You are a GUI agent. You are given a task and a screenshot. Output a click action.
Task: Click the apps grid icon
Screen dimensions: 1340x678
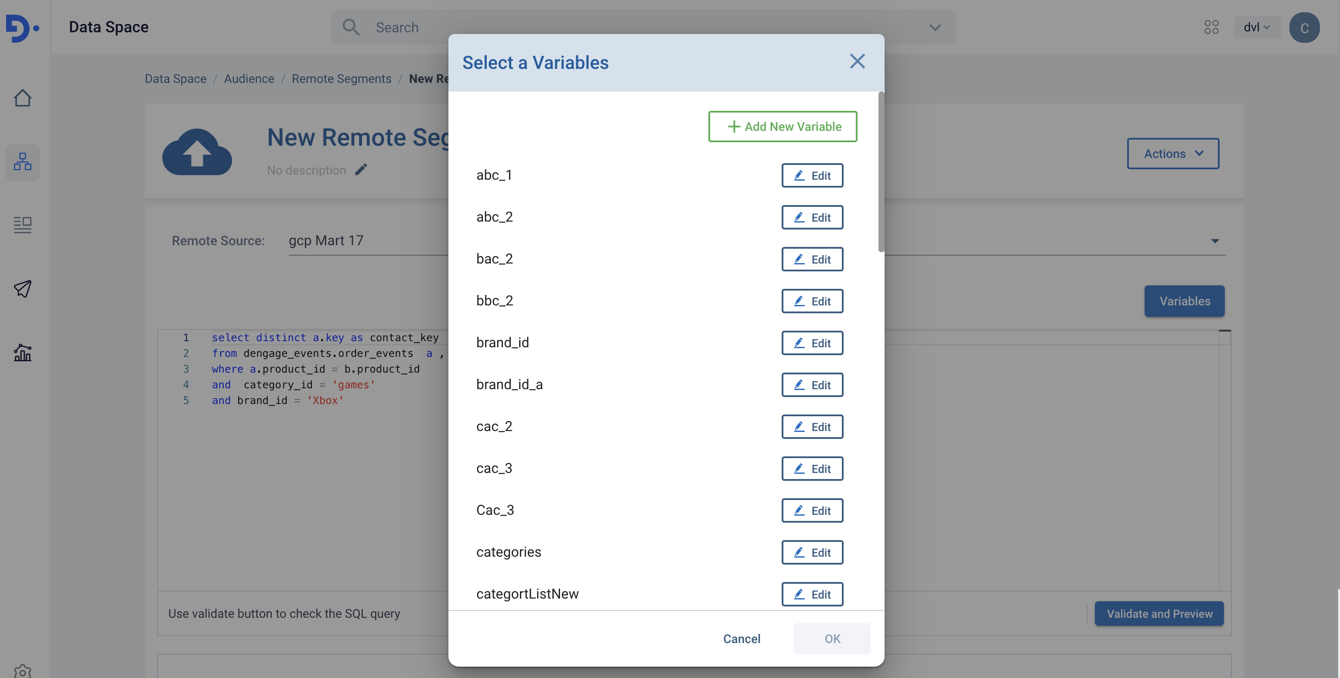(1211, 27)
